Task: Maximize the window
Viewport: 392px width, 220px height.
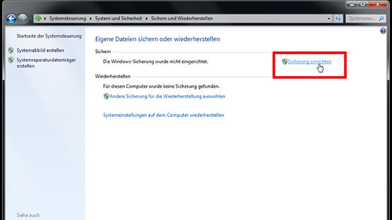Action: click(x=363, y=4)
